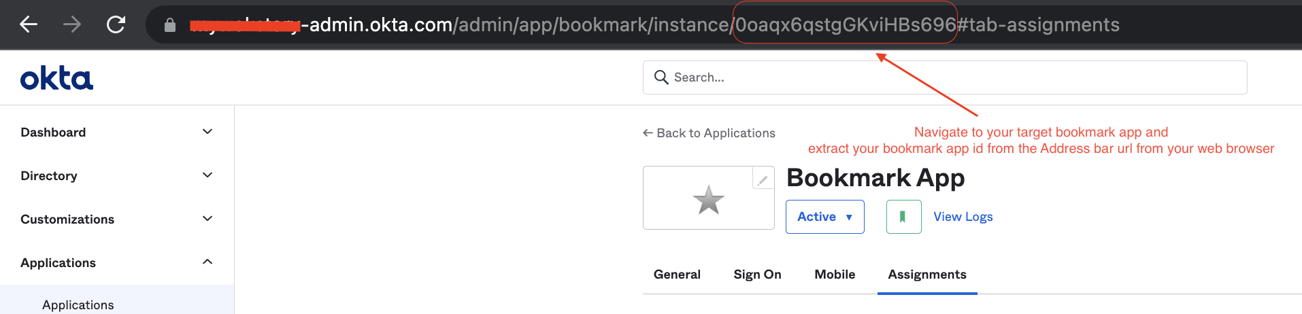Reload the page with refresh icon

116,25
